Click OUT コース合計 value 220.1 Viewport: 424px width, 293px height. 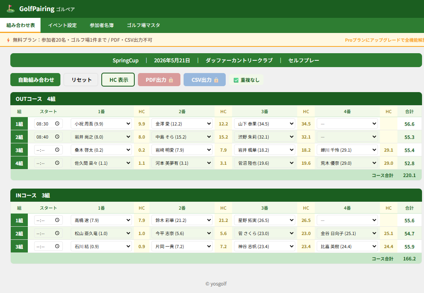pos(409,175)
